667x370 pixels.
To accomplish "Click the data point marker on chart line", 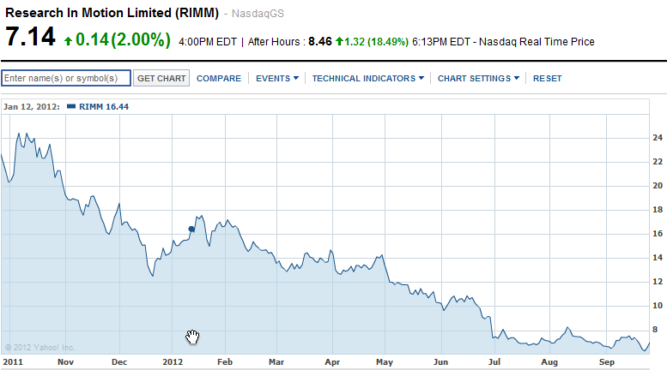I will 191,230.
